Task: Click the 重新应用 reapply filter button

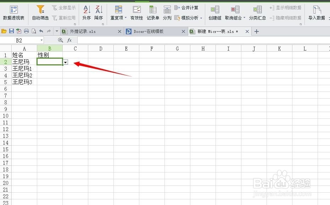Action: click(64, 18)
